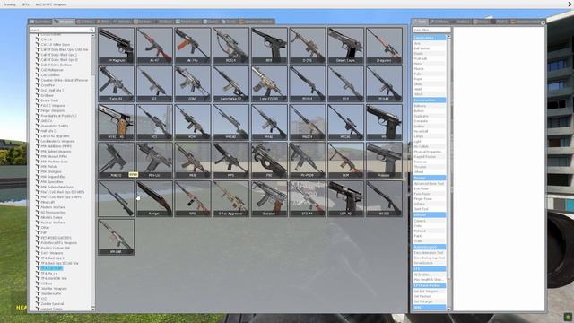Click the weapon category list scrollbar down arrow
The image size is (574, 323).
(92, 310)
